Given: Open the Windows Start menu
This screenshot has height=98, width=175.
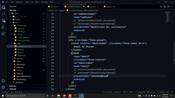Looking at the screenshot, I should [3, 96].
